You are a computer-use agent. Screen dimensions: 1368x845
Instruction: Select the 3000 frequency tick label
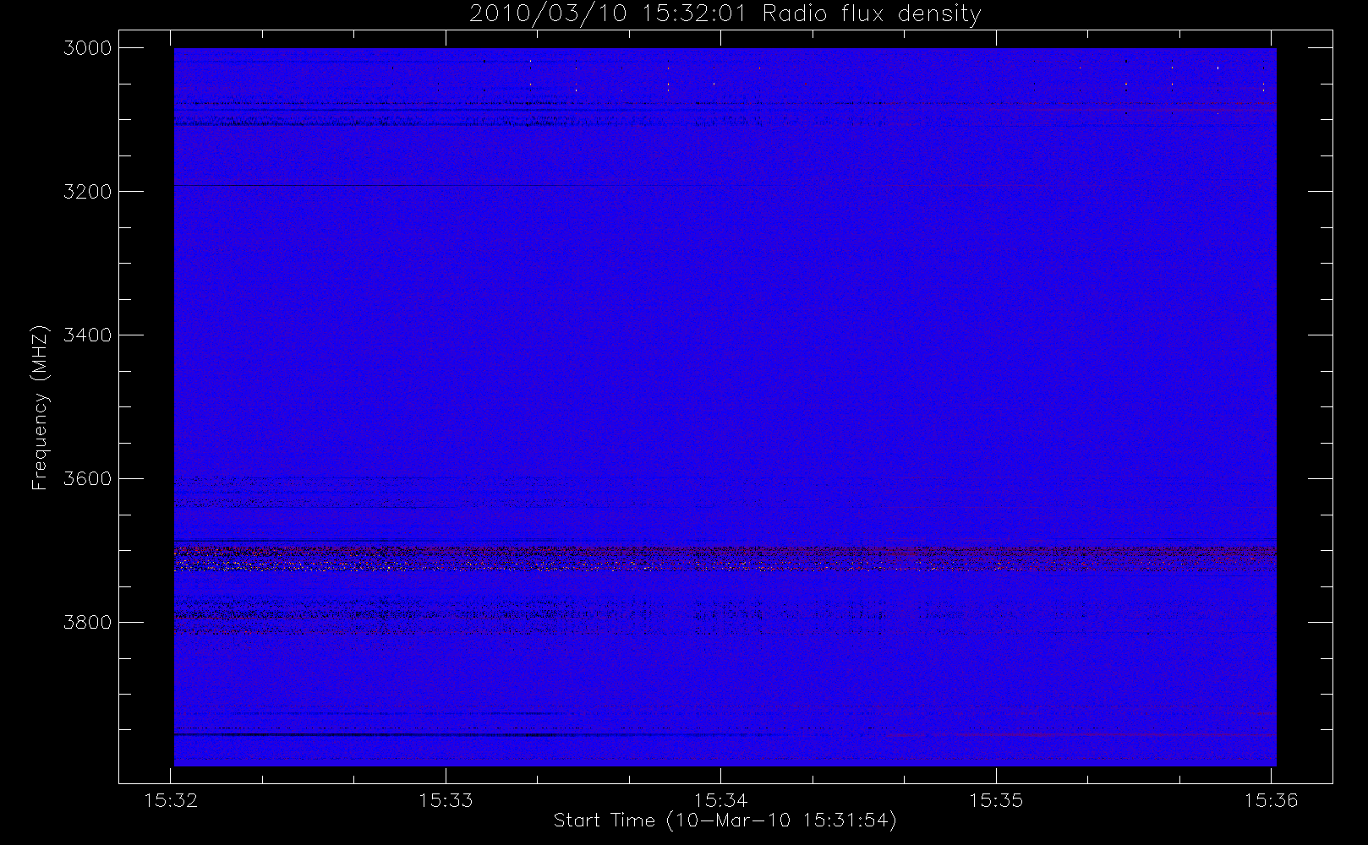[88, 48]
